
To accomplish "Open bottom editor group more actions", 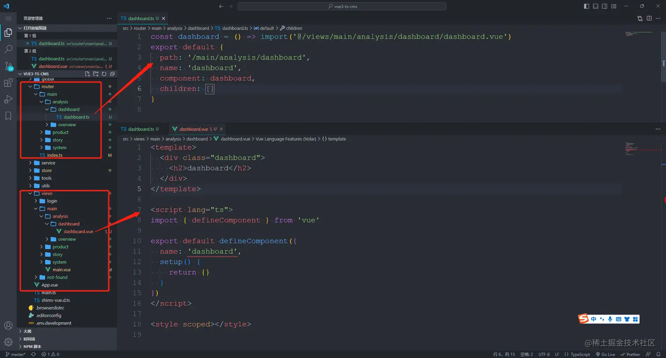I will tap(658, 129).
